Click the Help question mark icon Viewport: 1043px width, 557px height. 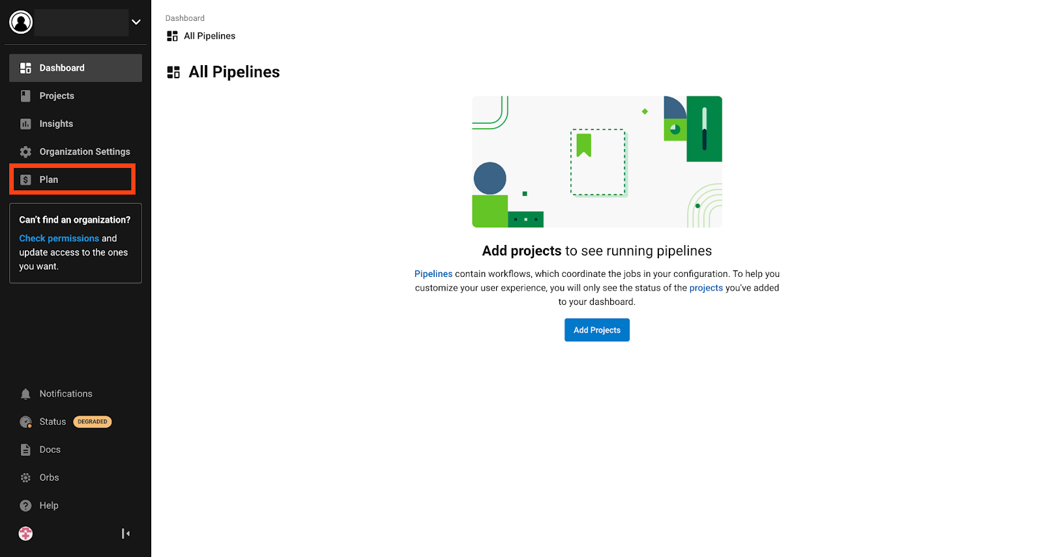[25, 506]
